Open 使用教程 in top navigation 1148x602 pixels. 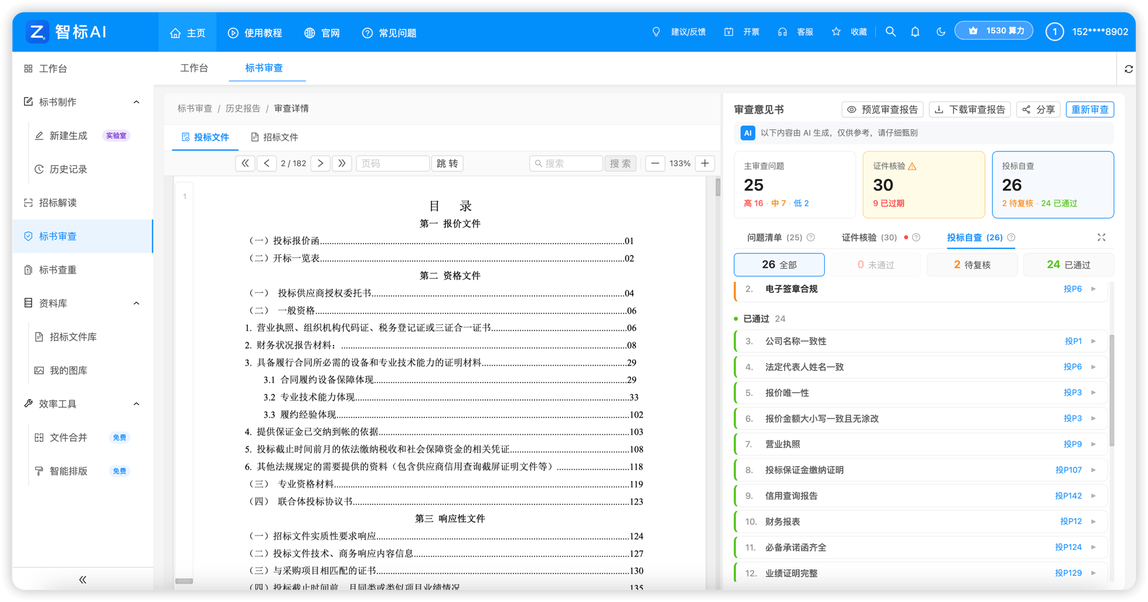point(255,33)
